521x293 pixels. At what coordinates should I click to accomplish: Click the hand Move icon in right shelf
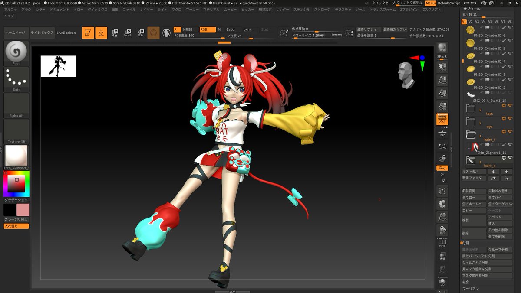tap(442, 204)
